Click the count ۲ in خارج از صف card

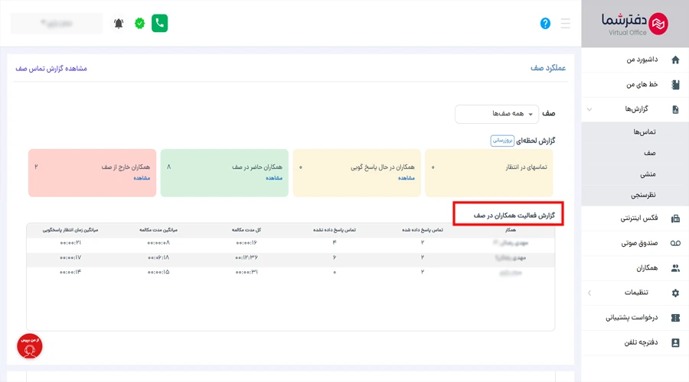click(36, 167)
